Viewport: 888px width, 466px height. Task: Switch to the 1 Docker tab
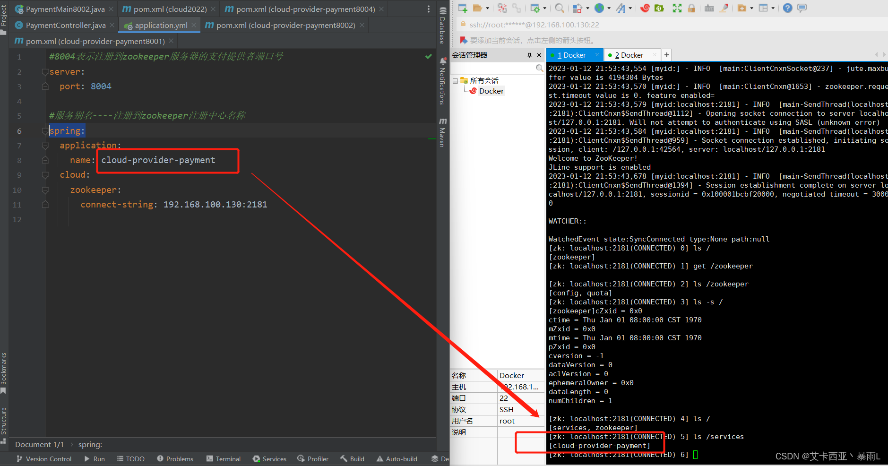(571, 55)
